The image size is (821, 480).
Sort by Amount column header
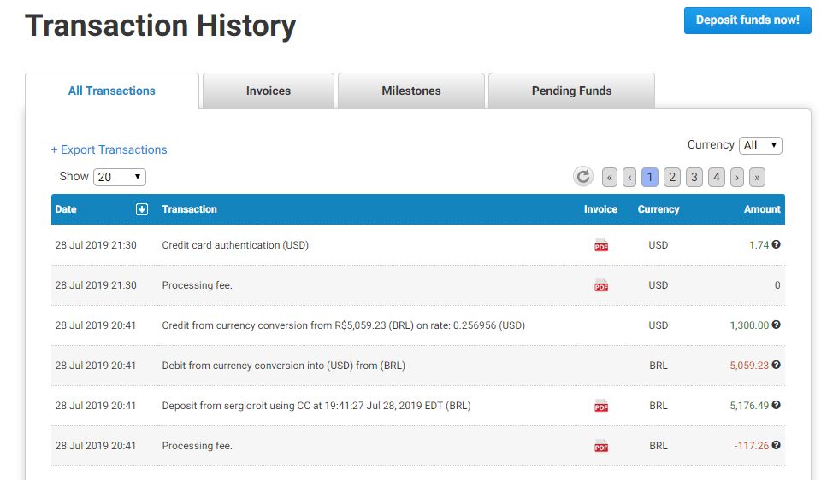point(761,209)
